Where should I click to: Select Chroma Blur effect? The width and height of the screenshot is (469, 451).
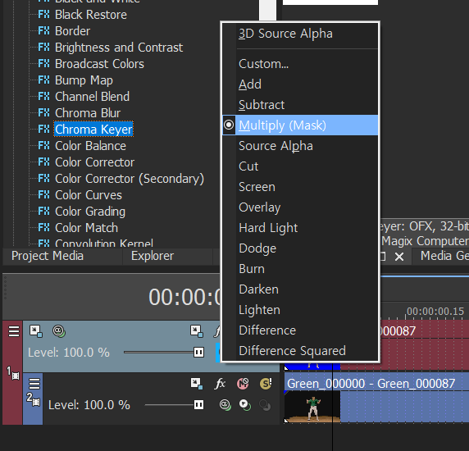88,113
